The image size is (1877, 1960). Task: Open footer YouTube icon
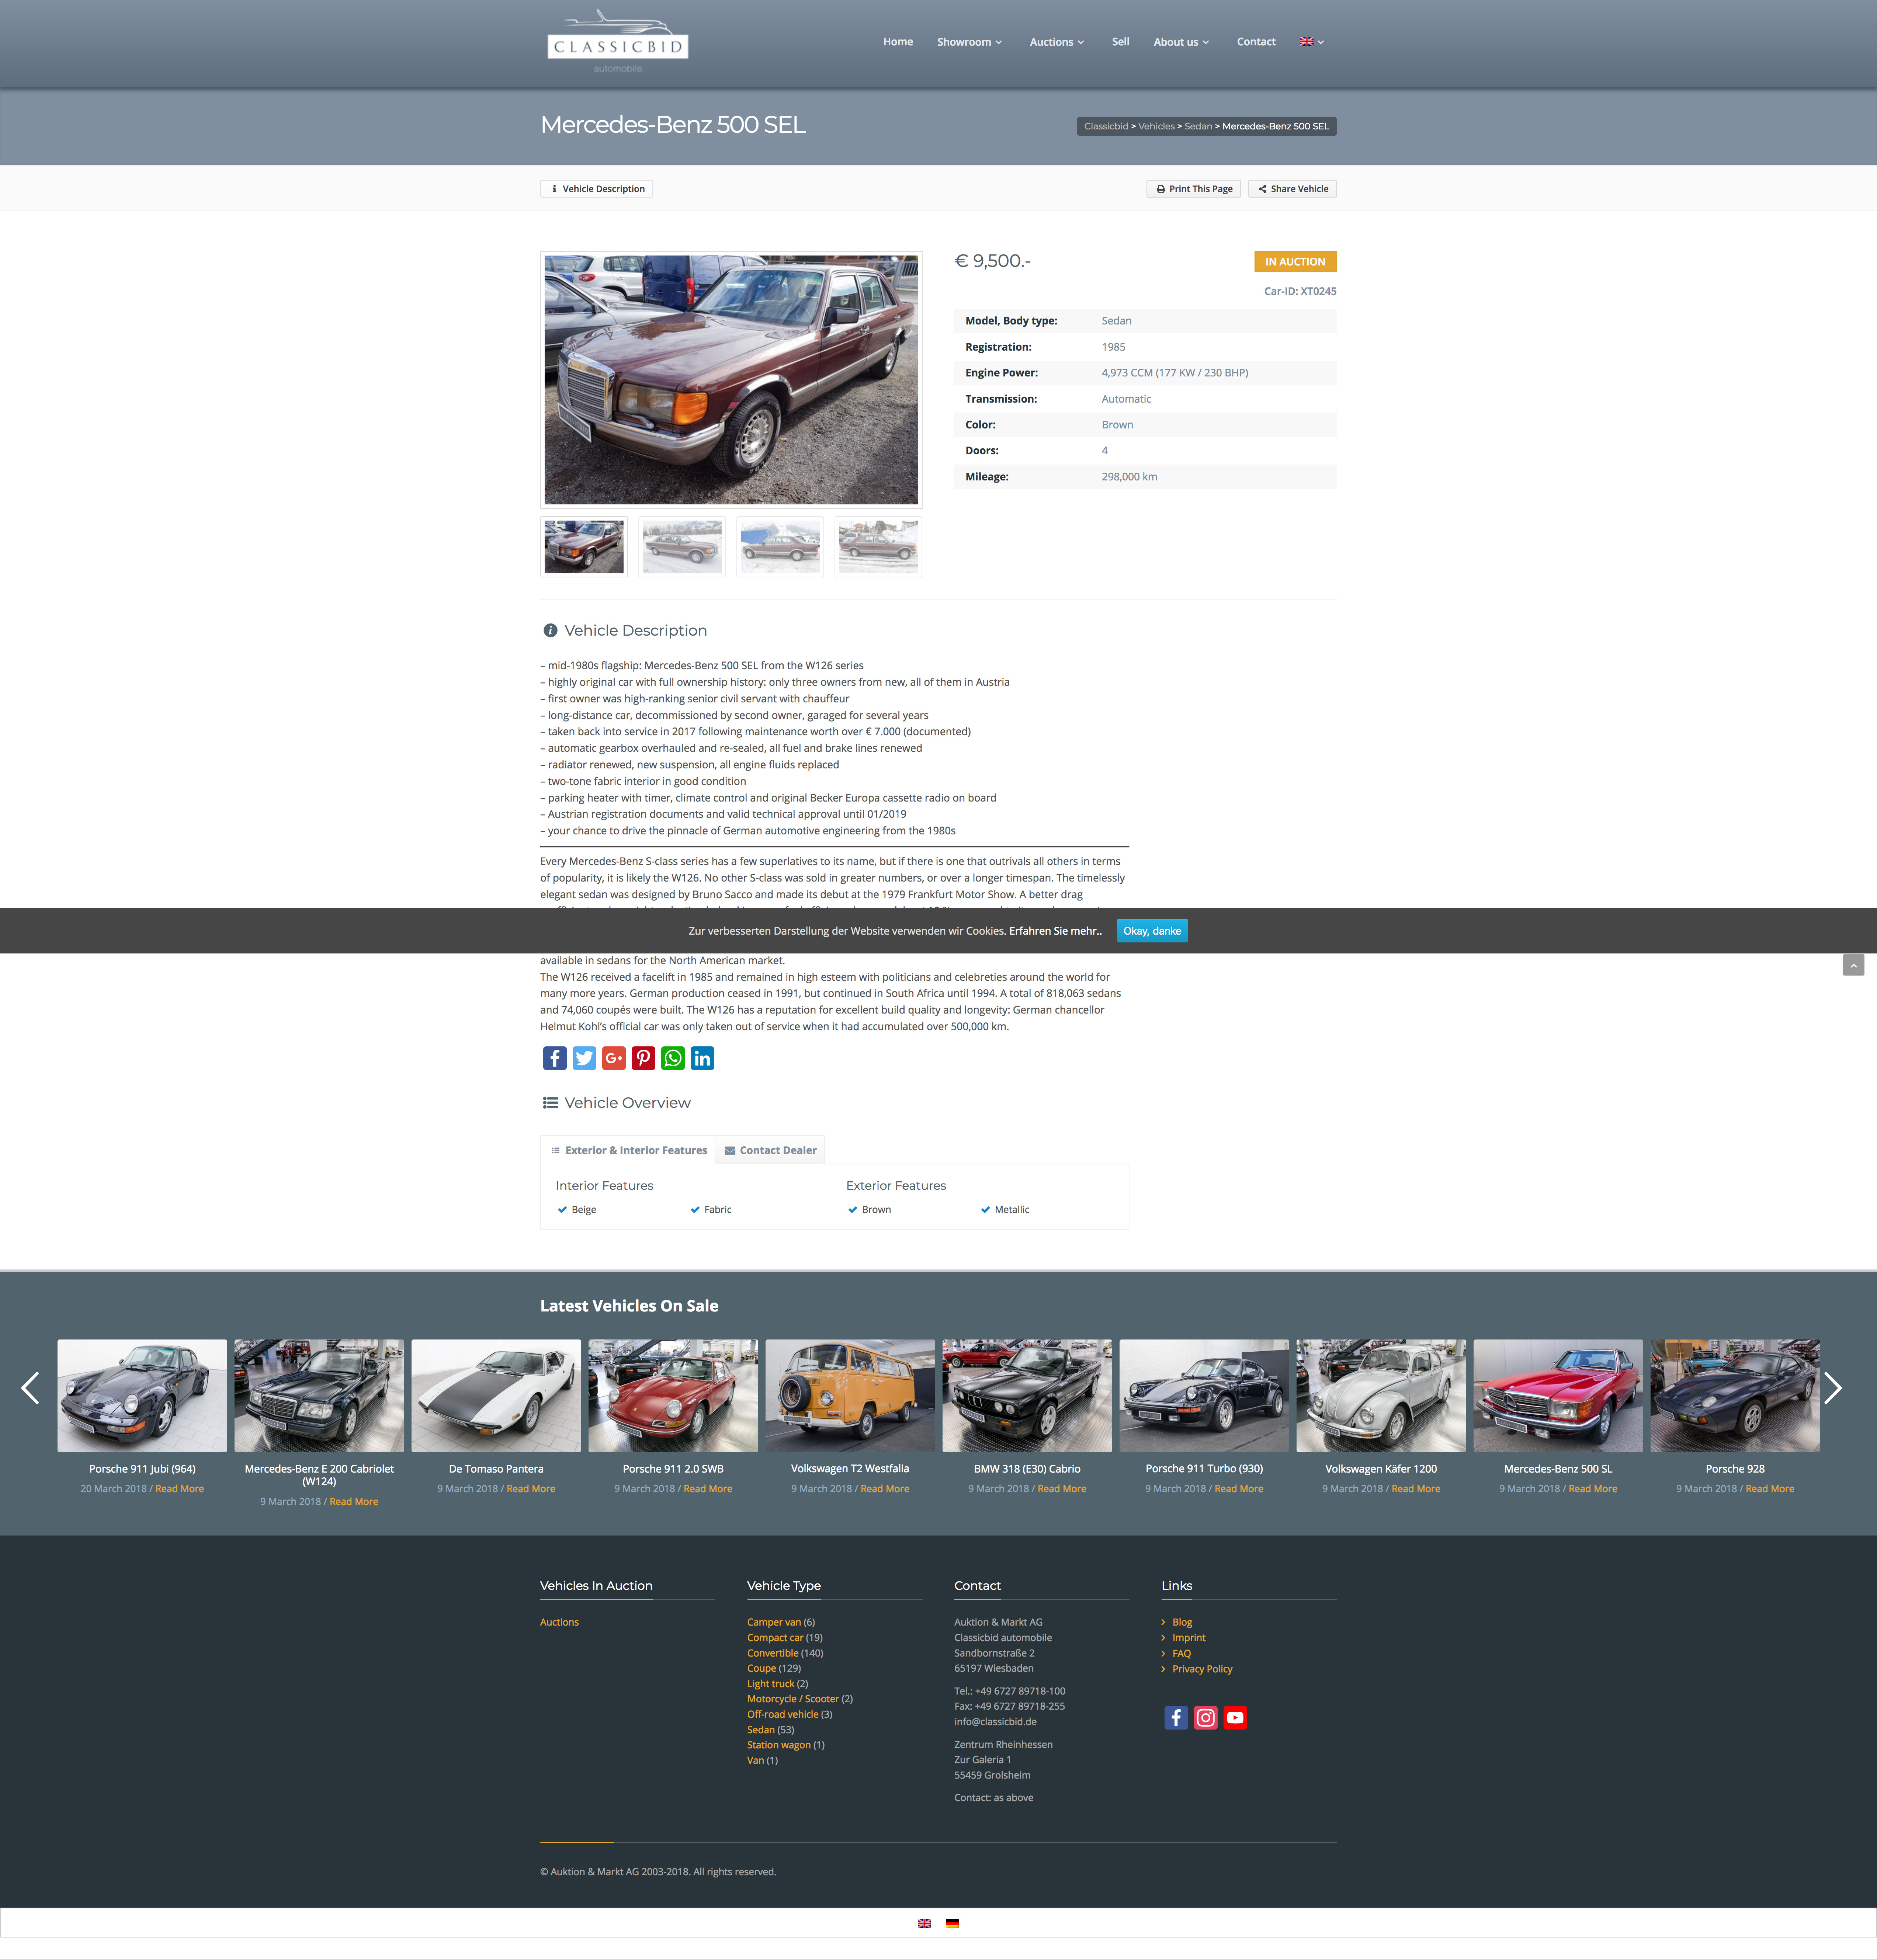coord(1235,1718)
